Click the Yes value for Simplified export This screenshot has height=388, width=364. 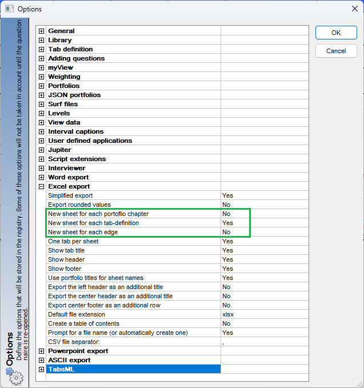tap(264, 195)
